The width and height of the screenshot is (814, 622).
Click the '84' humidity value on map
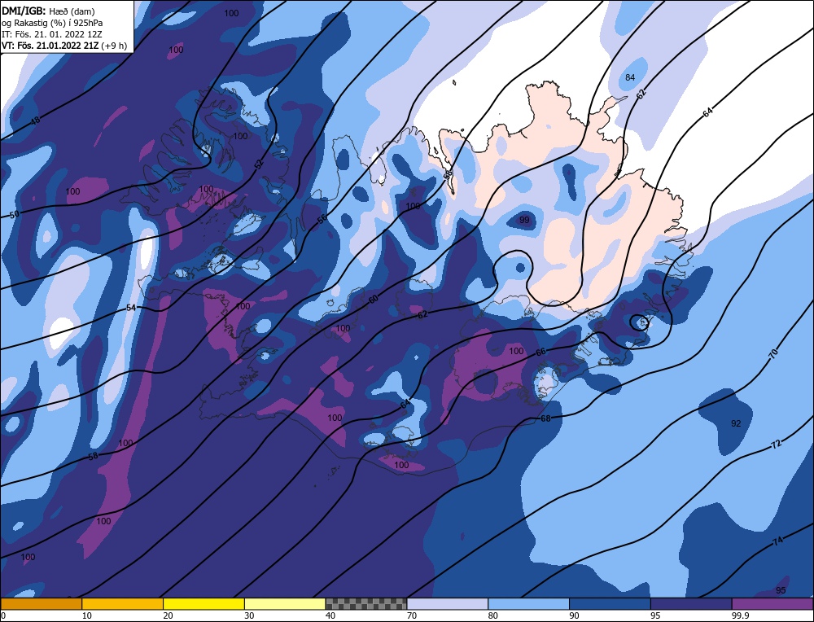630,77
